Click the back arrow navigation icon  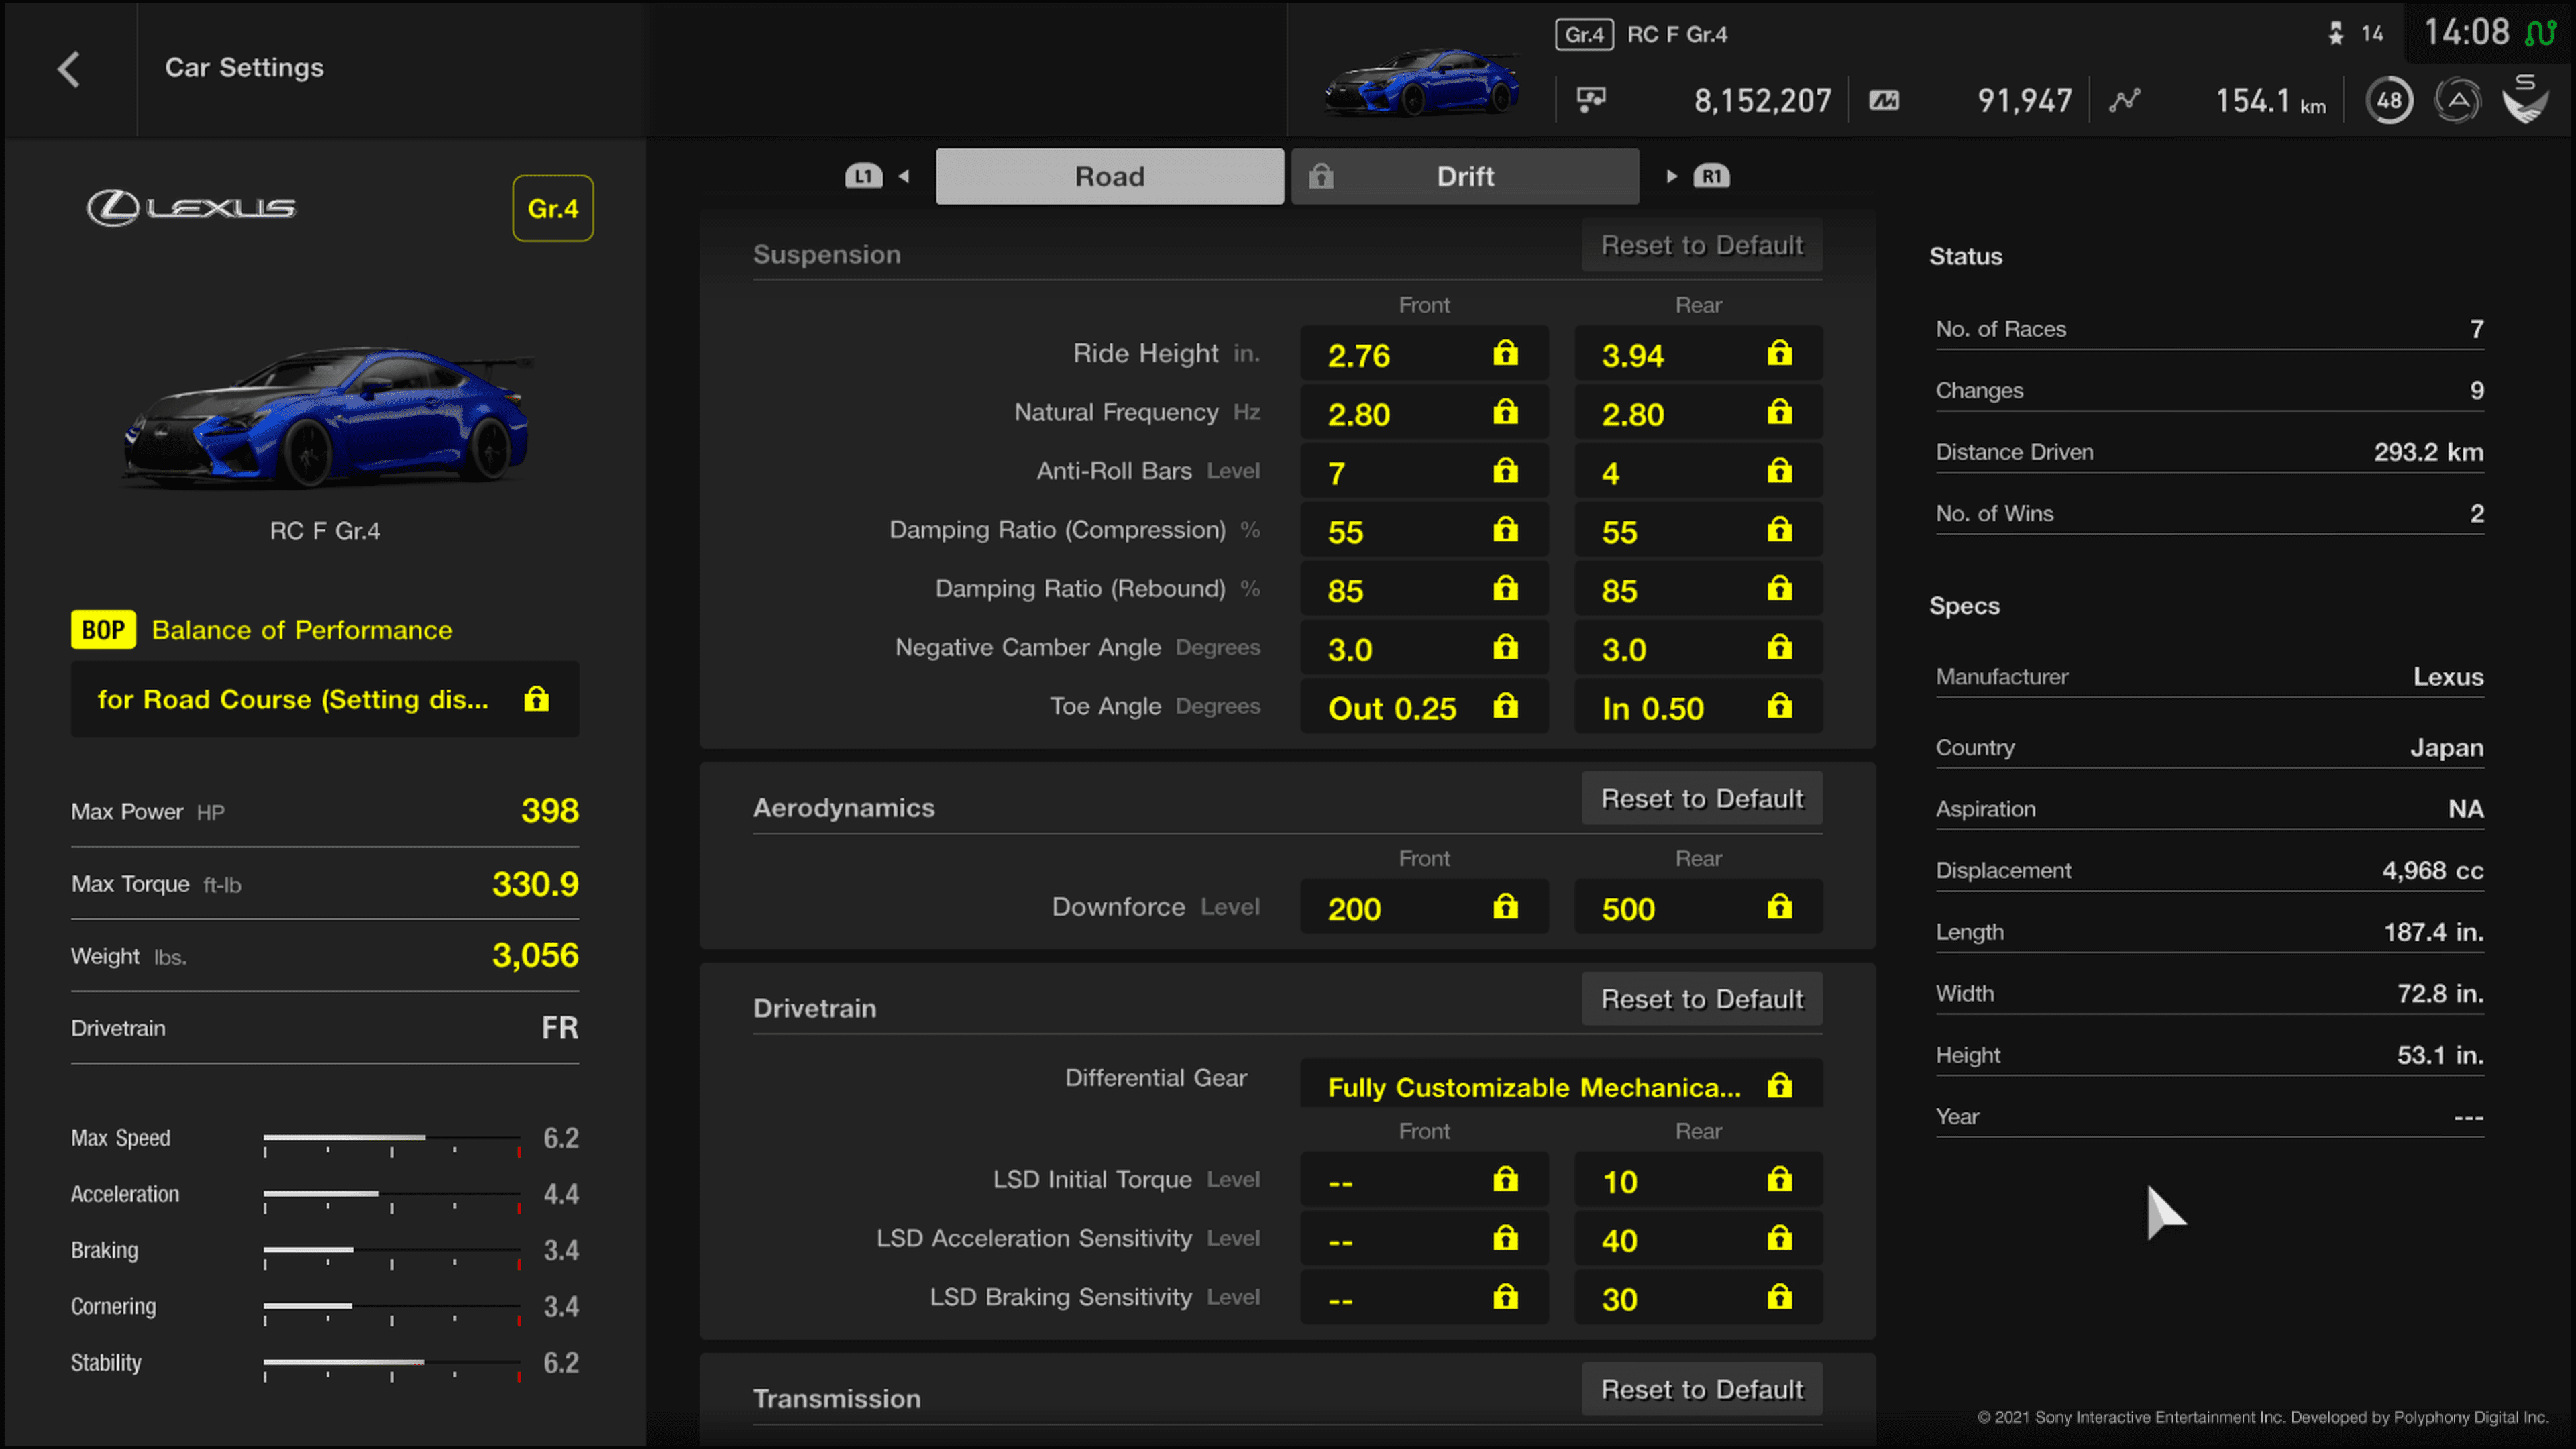(x=67, y=67)
